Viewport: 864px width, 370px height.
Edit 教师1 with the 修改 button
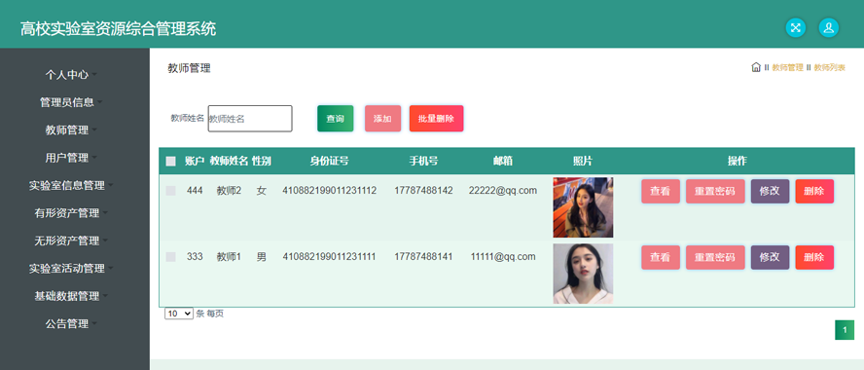770,257
